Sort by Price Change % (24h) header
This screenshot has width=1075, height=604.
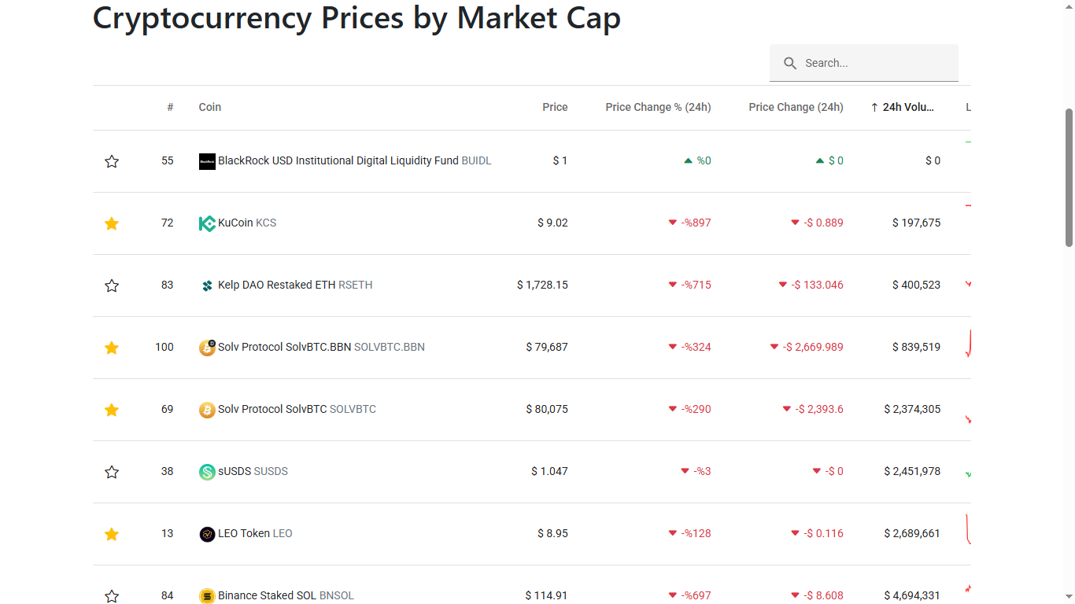click(658, 107)
